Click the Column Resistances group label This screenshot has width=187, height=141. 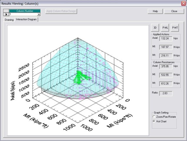click(x=164, y=62)
